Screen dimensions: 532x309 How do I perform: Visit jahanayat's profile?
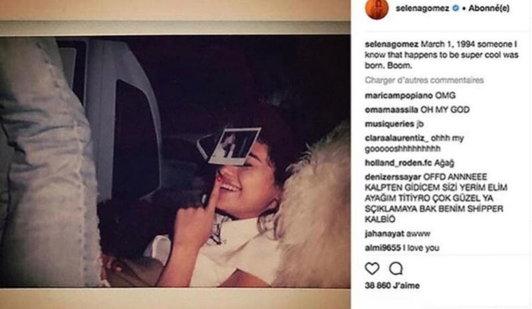[385, 234]
